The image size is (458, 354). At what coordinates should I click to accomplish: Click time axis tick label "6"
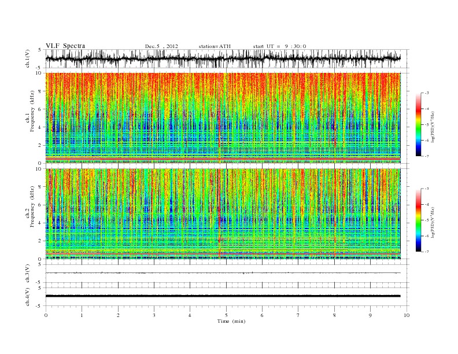click(262, 315)
